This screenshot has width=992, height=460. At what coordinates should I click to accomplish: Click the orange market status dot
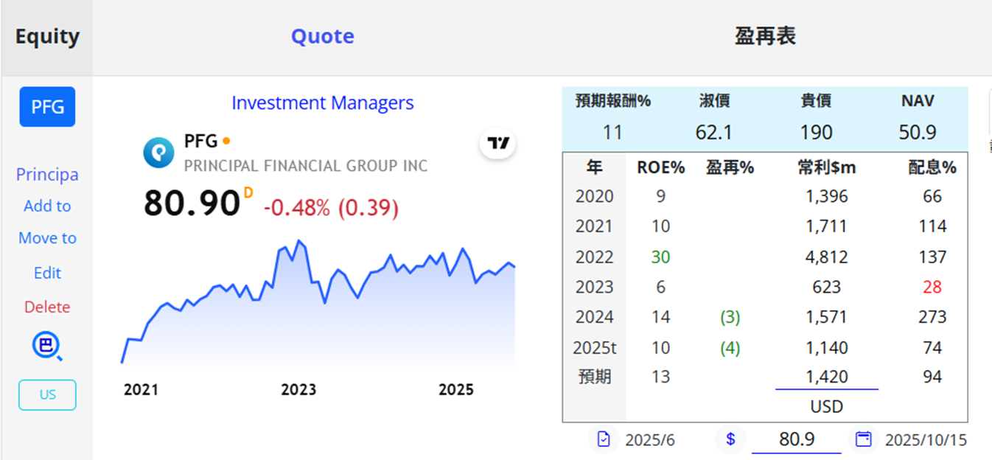[226, 141]
